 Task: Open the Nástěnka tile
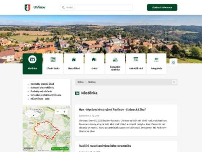pyautogui.click(x=32, y=64)
